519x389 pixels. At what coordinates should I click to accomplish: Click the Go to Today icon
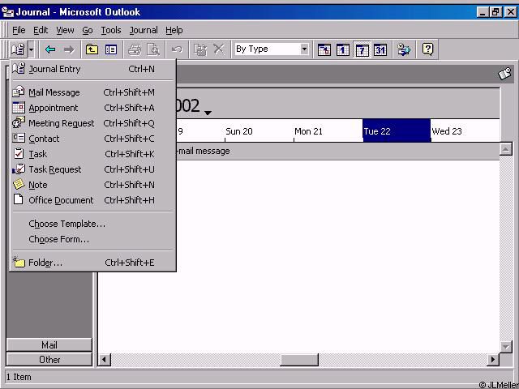[x=324, y=50]
